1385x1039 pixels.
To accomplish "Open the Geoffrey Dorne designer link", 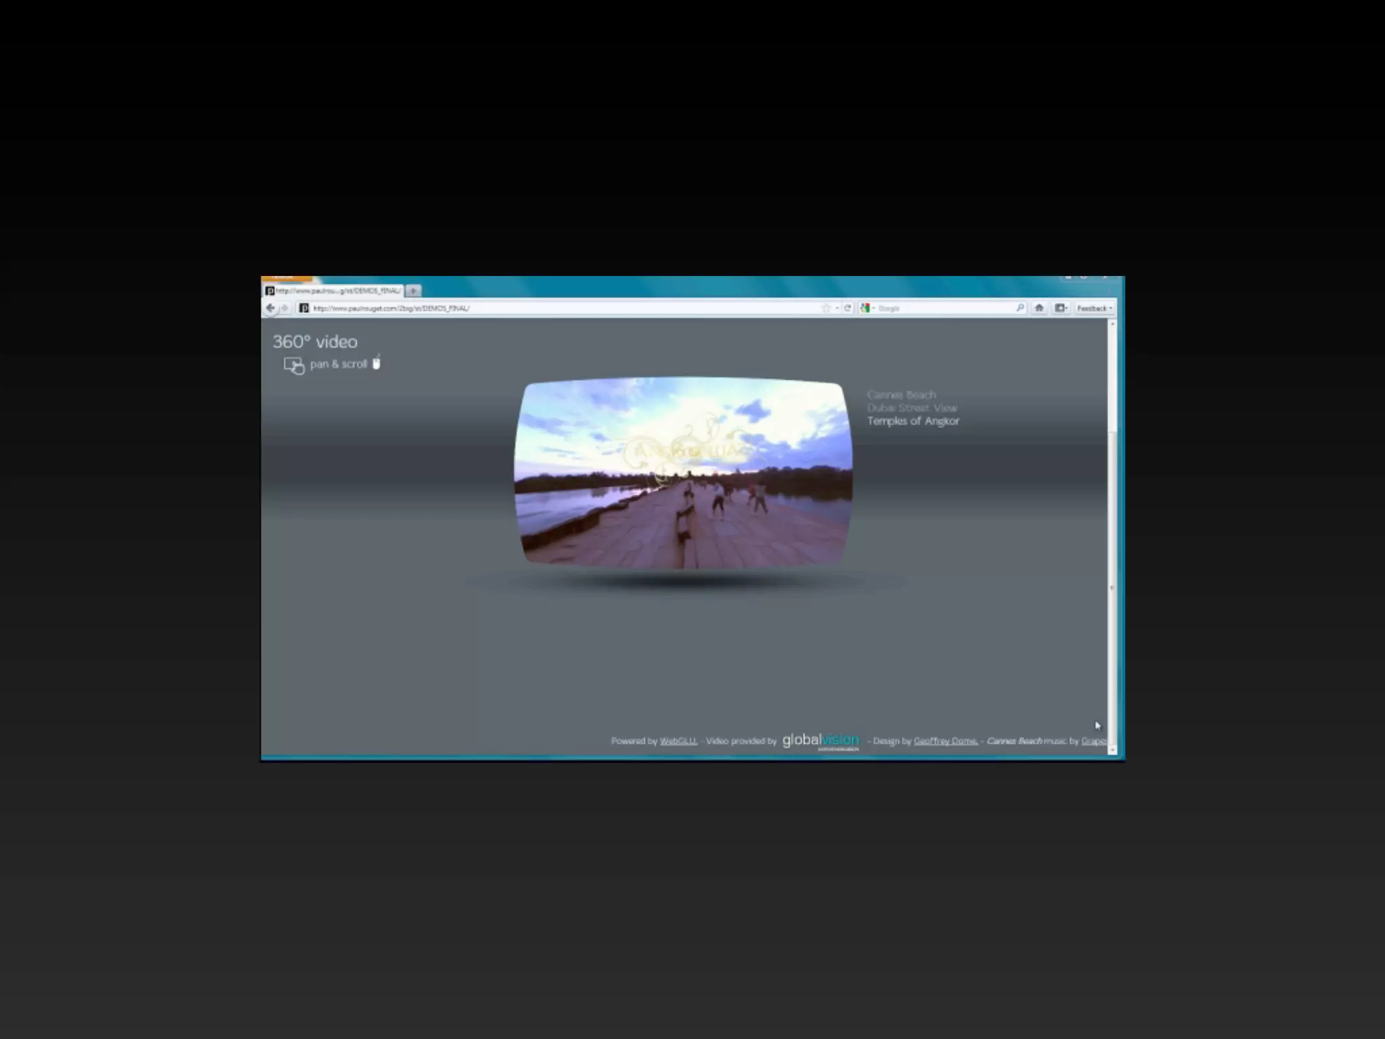I will [x=945, y=741].
